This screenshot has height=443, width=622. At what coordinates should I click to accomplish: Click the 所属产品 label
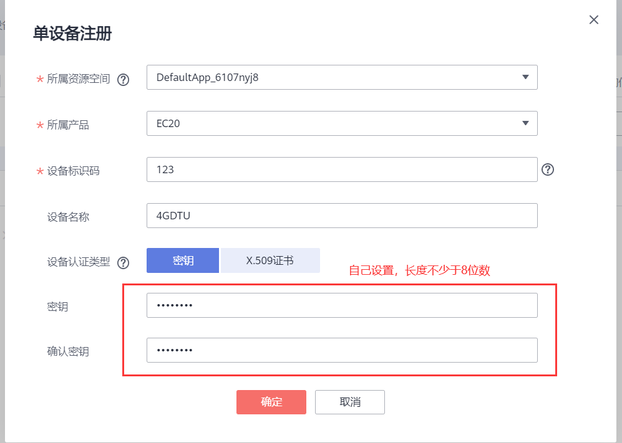[68, 125]
